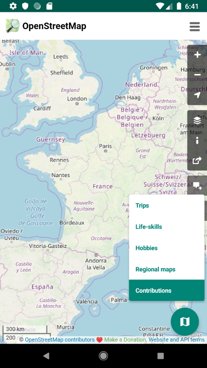Follow the Make a Donation link
207x368 pixels.
pyautogui.click(x=125, y=339)
